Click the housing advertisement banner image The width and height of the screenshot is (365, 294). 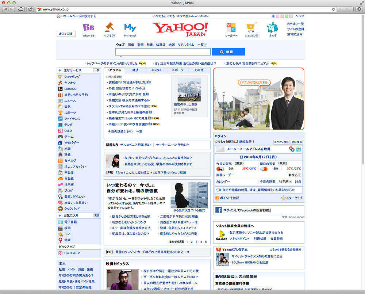(259, 99)
